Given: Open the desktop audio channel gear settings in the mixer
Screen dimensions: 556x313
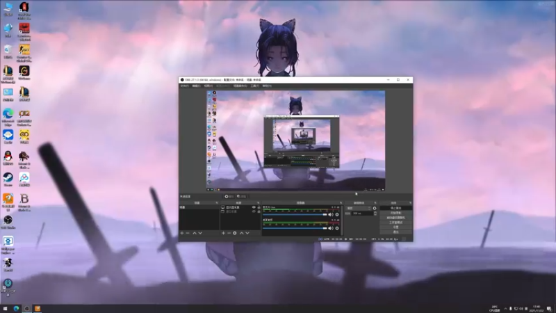Looking at the screenshot, I should point(337,228).
